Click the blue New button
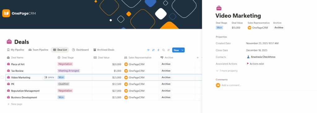Viewport: 317px width, 113px height. coord(176,50)
